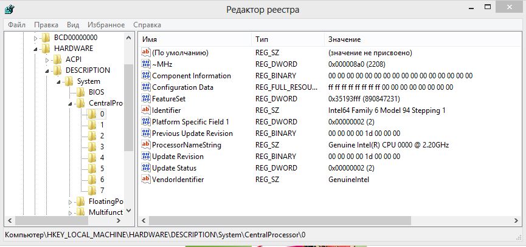Collapse the DESCRIPTION tree node
Image resolution: width=526 pixels, height=247 pixels.
(47, 70)
